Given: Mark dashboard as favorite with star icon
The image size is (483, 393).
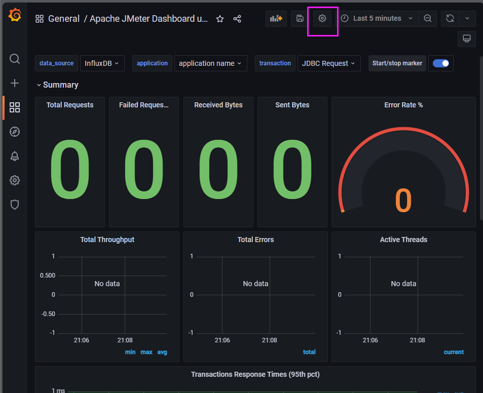Looking at the screenshot, I should click(x=220, y=19).
